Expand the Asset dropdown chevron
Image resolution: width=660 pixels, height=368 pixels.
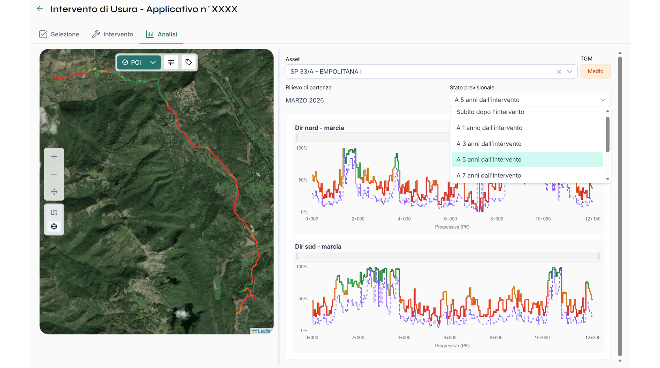(x=570, y=72)
